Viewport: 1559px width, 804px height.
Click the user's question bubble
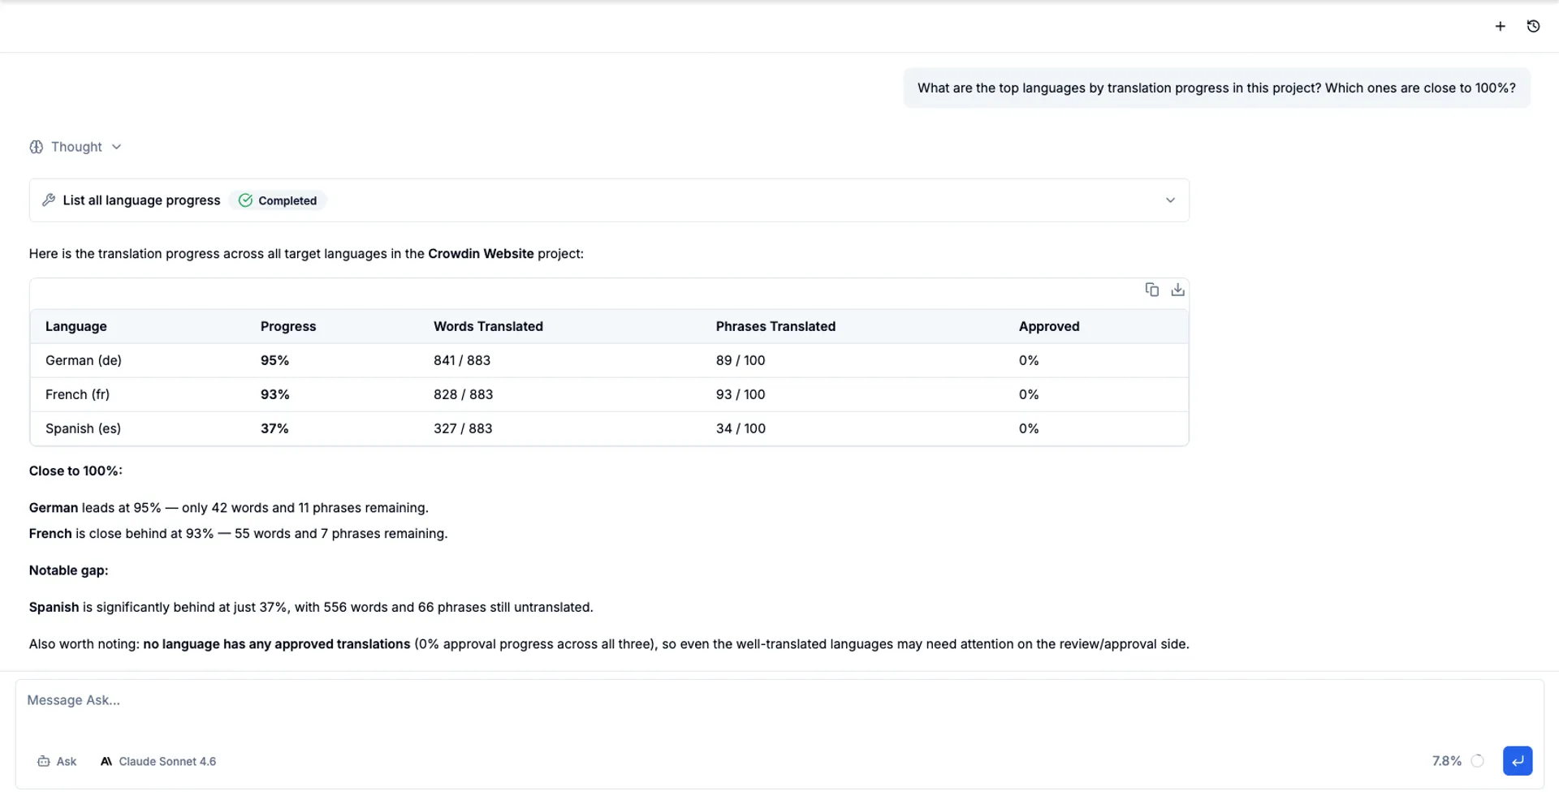click(1216, 88)
